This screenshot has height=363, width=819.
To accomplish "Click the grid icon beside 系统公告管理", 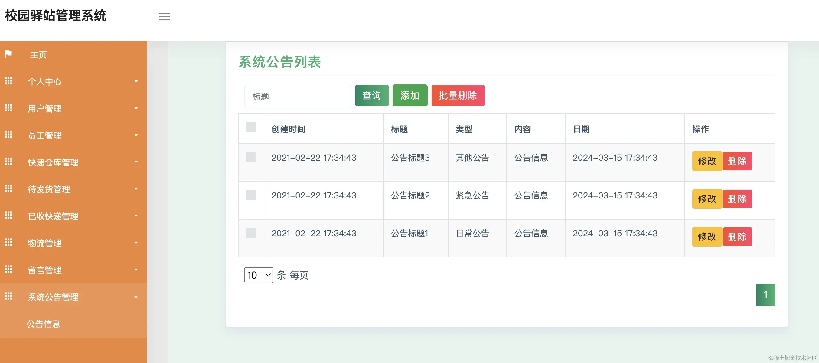I will coord(8,296).
